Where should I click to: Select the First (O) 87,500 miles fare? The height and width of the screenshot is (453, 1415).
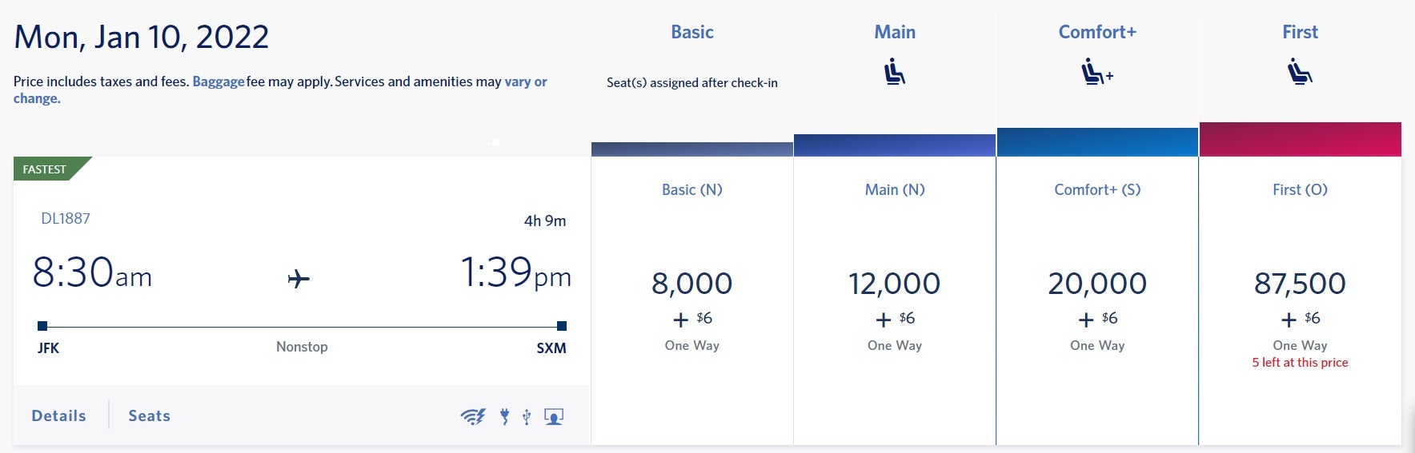coord(1300,300)
